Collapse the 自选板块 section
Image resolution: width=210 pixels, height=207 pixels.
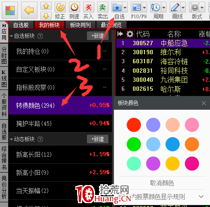tap(11, 36)
